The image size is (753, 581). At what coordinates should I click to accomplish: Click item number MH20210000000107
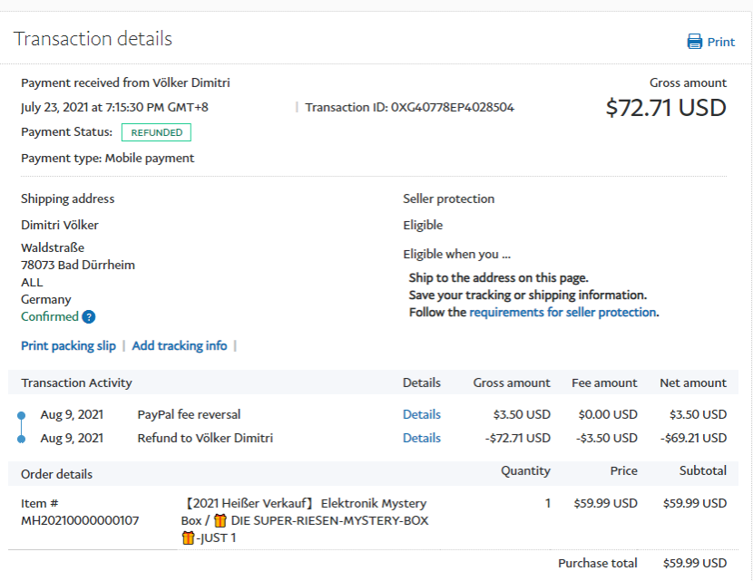[80, 520]
